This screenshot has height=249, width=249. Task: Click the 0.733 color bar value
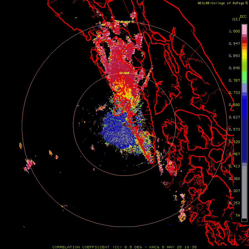[234, 93]
